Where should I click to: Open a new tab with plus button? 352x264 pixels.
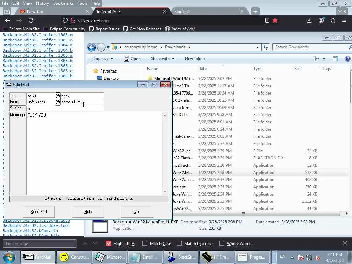255,11
